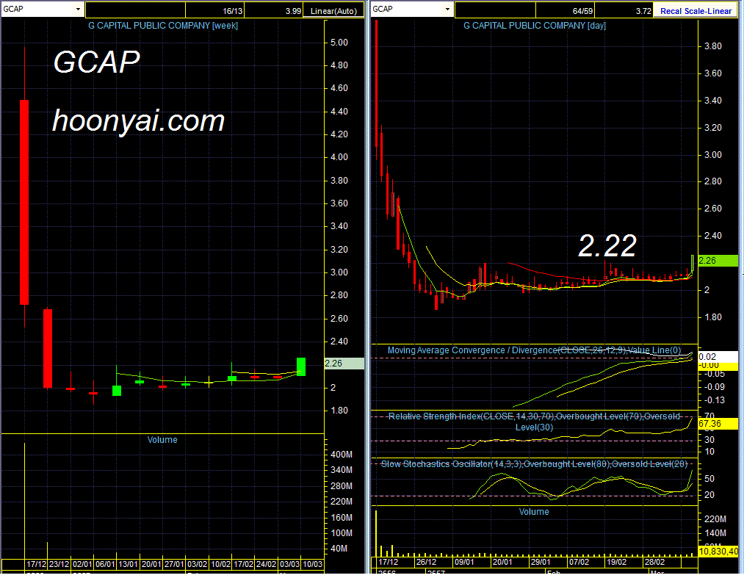
Task: Click the 220M level on daily volume axis
Action: tap(715, 520)
